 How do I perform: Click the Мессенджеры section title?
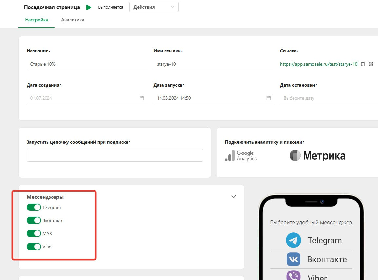(x=45, y=197)
